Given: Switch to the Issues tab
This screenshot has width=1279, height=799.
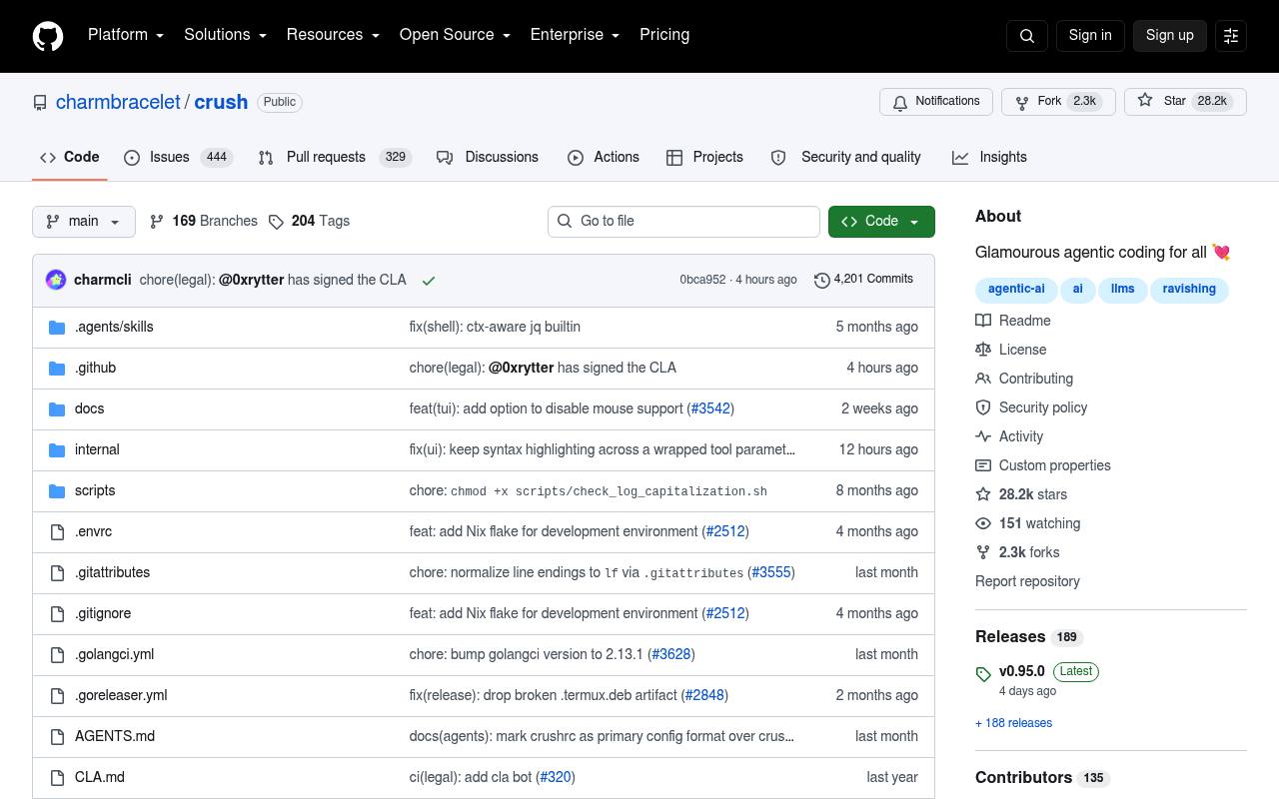Looking at the screenshot, I should coord(179,158).
